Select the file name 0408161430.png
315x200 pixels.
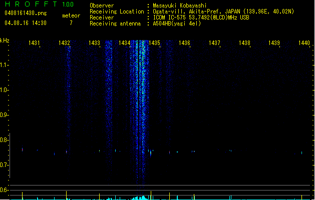tap(26, 13)
